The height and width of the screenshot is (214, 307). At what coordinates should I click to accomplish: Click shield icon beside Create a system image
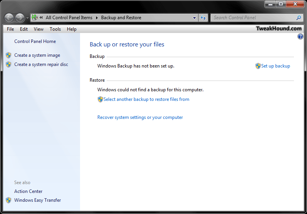[8, 55]
